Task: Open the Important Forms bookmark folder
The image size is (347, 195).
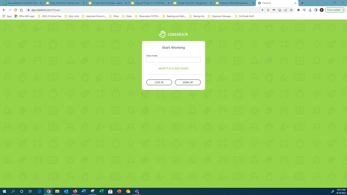Action: 94,16
